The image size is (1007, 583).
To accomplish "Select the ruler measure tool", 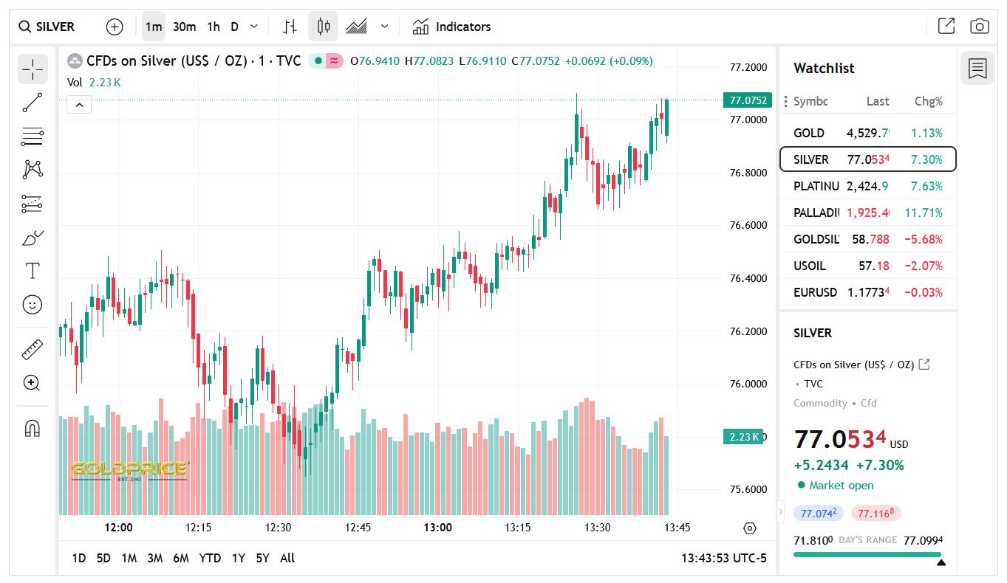I will [33, 350].
